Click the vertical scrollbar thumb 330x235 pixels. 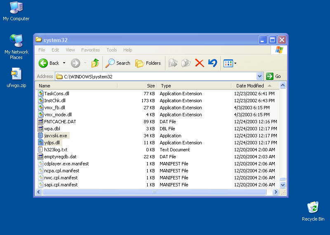(x=283, y=179)
